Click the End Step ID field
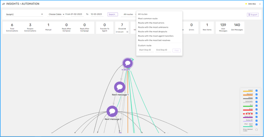 coord(163,50)
